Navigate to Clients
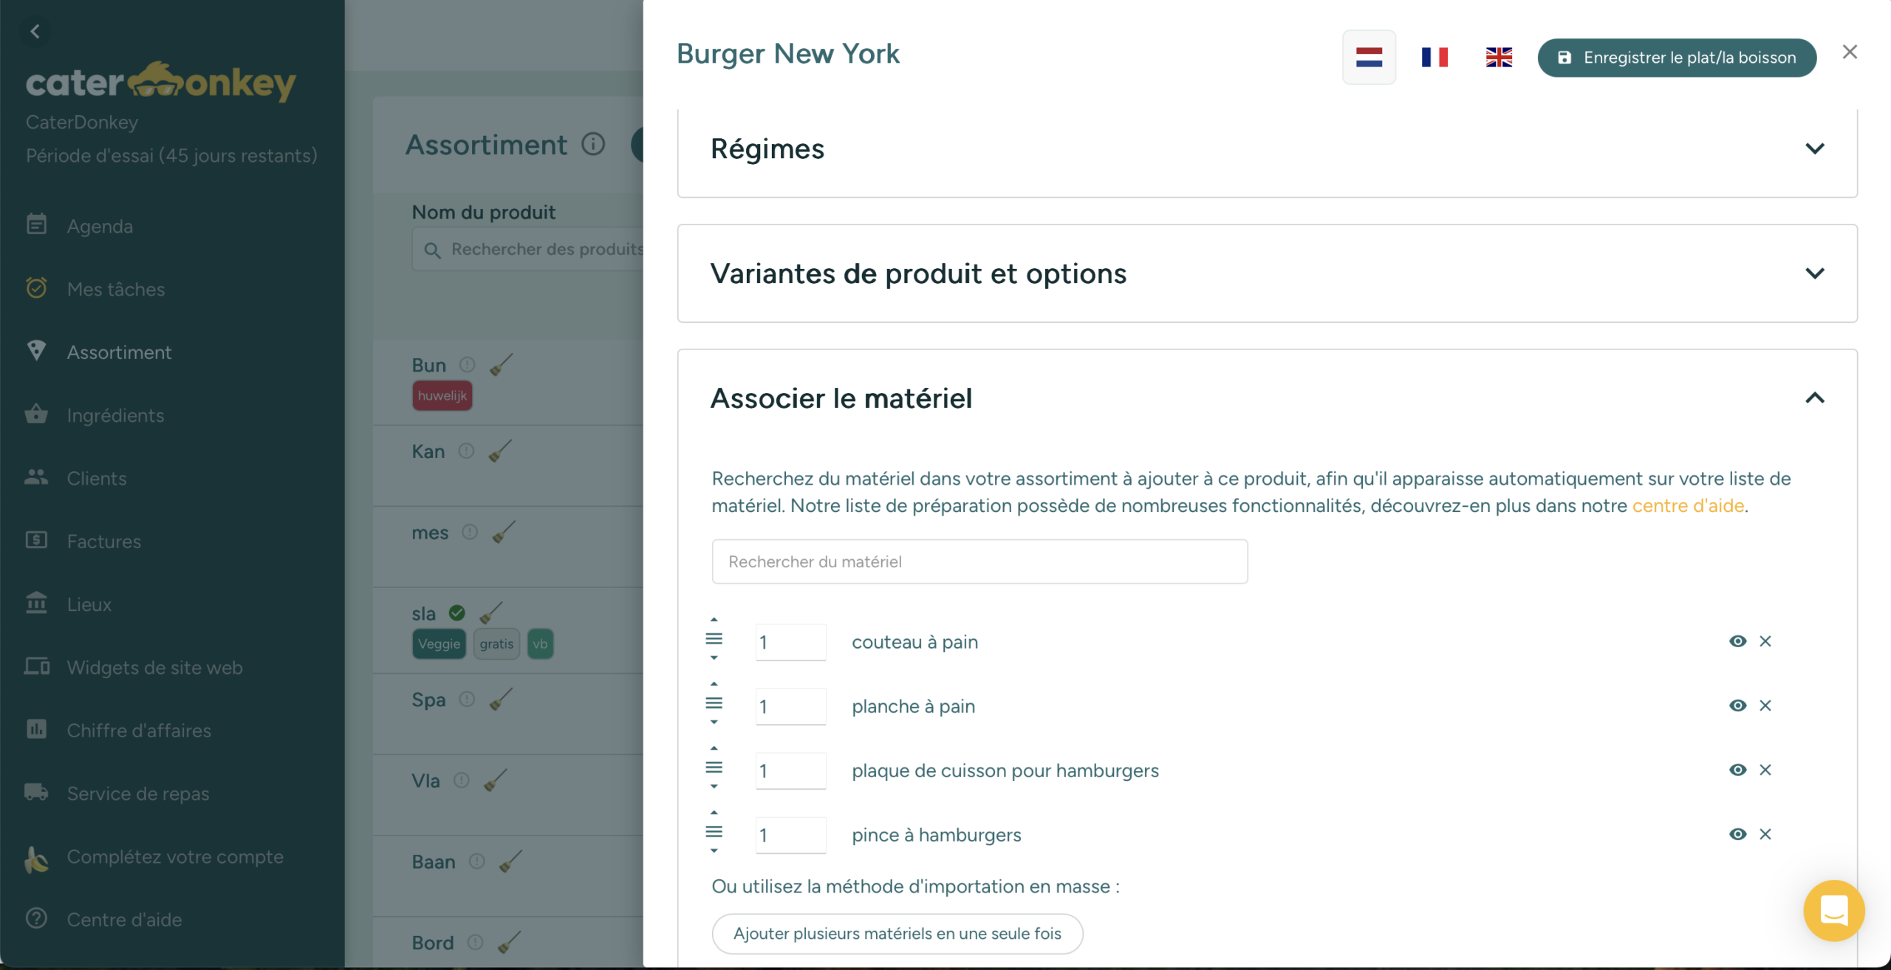 coord(97,478)
